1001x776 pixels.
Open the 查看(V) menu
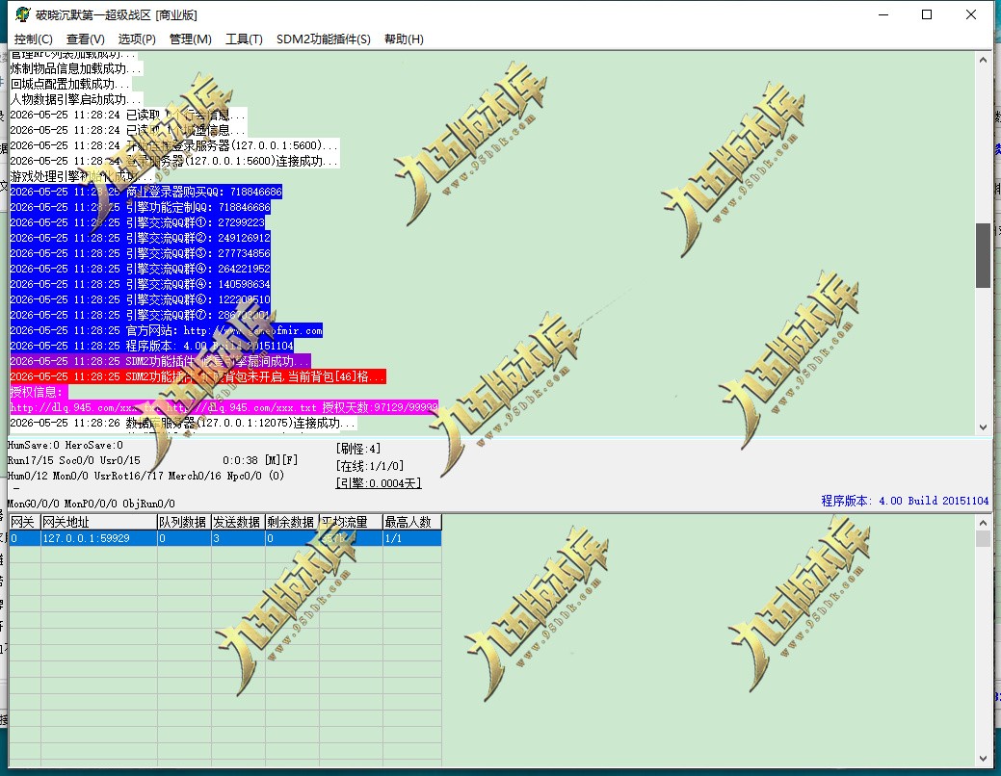tap(85, 39)
